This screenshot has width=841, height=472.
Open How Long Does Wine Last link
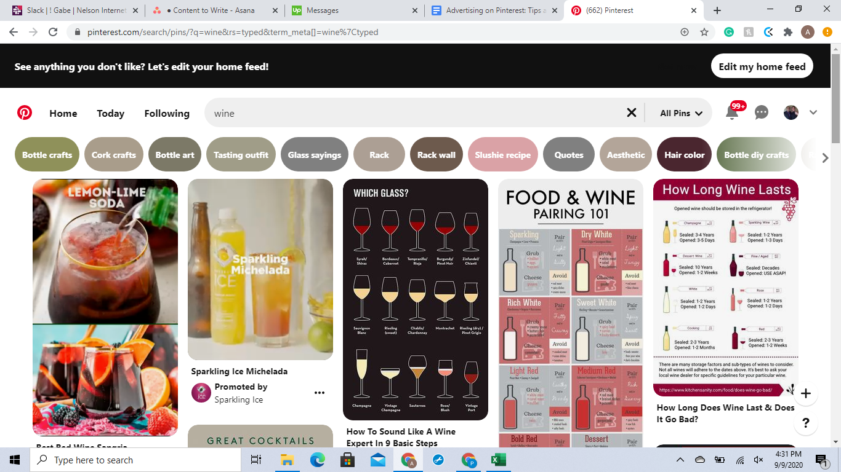(726, 413)
